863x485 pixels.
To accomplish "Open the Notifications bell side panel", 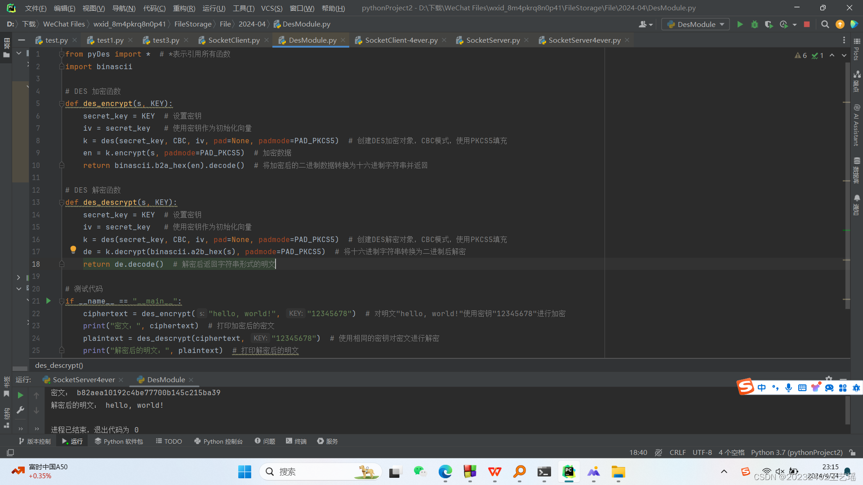I will (857, 205).
